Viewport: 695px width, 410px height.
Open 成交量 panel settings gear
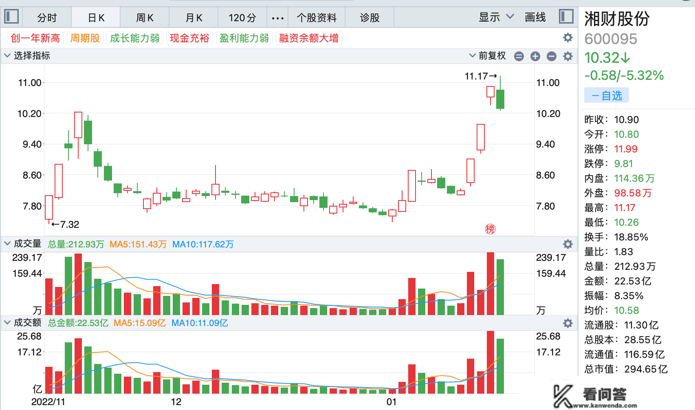(x=567, y=244)
